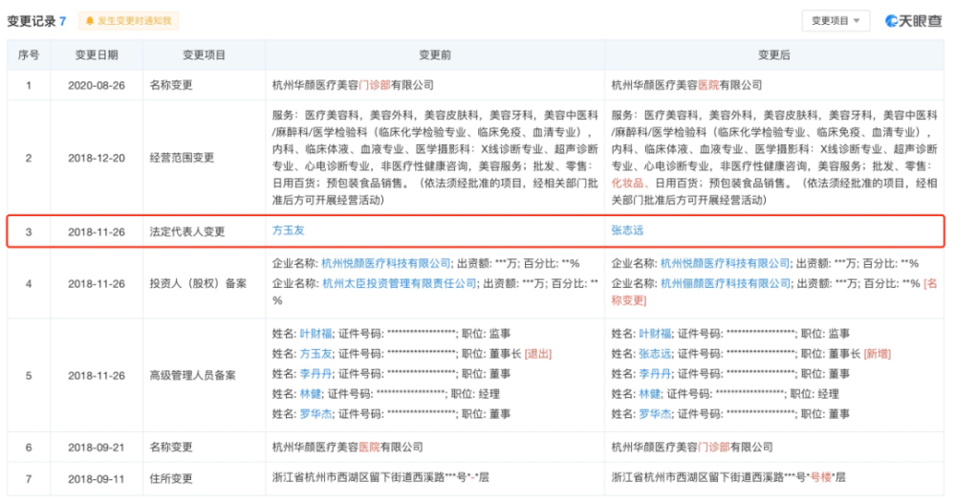Select the date 2020-08-26 cell
This screenshot has width=956, height=504.
(x=97, y=85)
